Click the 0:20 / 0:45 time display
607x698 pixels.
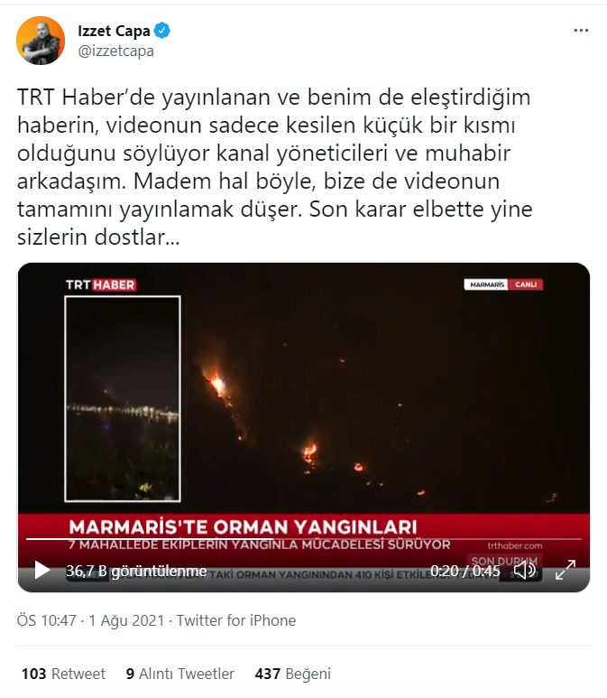coord(465,571)
